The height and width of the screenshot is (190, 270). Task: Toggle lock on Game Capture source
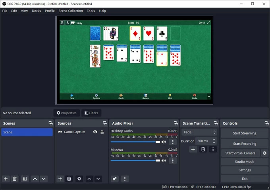(102, 132)
